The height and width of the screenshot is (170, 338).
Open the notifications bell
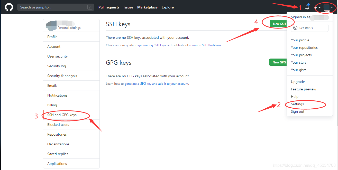pos(307,7)
